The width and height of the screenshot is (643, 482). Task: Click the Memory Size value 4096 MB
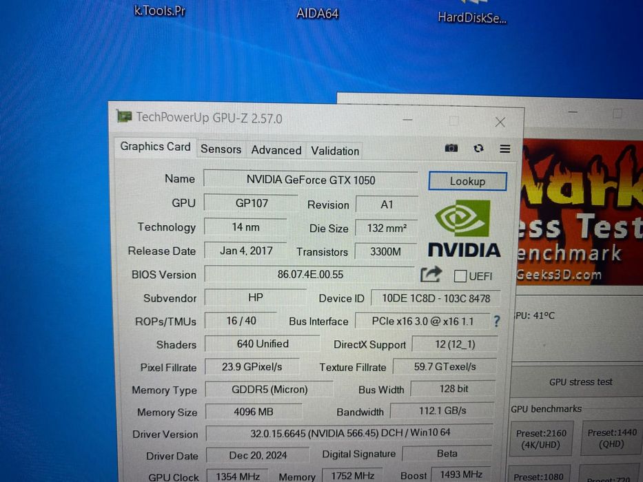point(254,412)
